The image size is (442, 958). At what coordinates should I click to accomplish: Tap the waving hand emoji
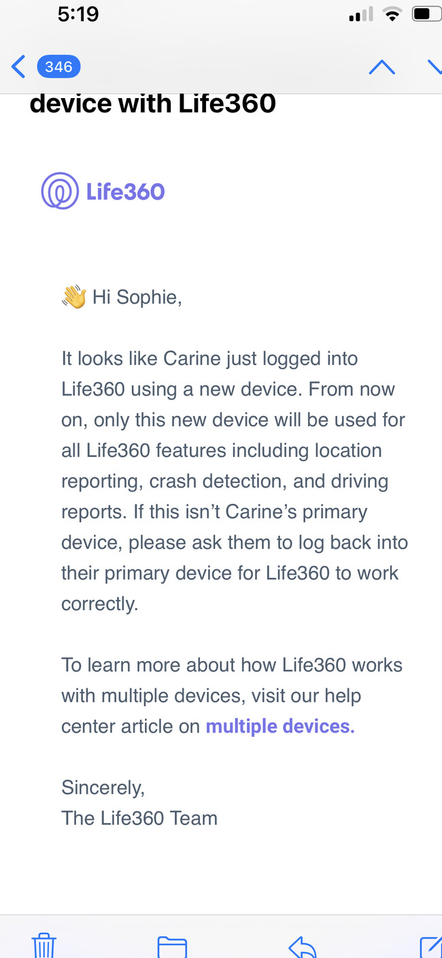pos(74,297)
